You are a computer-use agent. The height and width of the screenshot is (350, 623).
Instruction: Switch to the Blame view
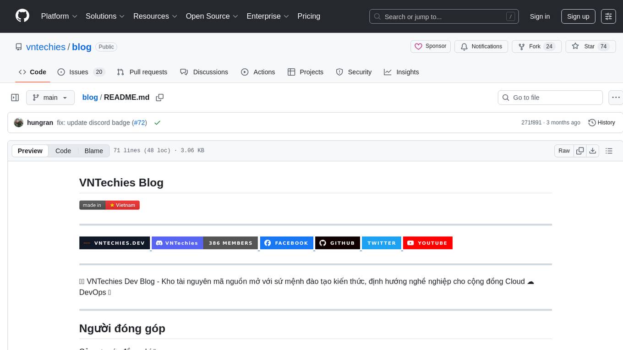(x=93, y=151)
